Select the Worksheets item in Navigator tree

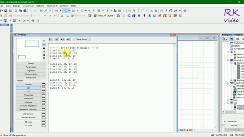pyautogui.click(x=237, y=43)
